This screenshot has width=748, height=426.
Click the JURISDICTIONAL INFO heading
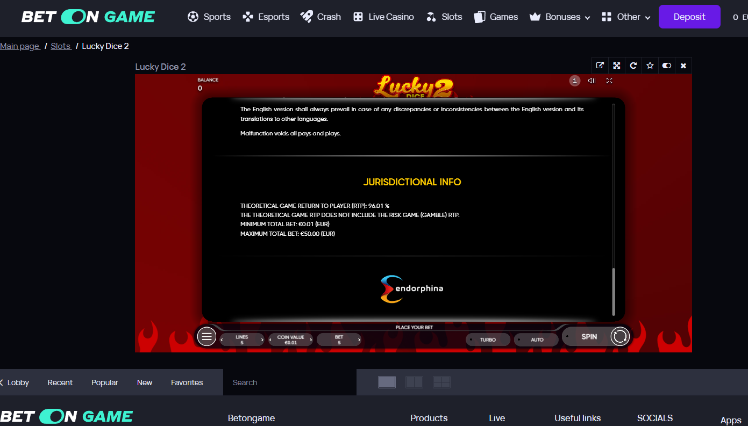[412, 182]
